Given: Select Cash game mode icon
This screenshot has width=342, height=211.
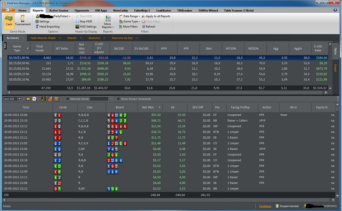Looking at the screenshot, I should pyautogui.click(x=9, y=21).
